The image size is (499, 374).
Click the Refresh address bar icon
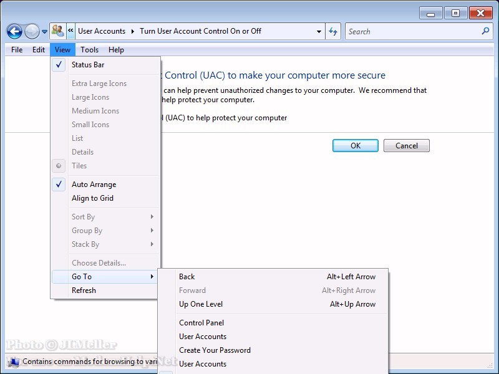(x=333, y=31)
